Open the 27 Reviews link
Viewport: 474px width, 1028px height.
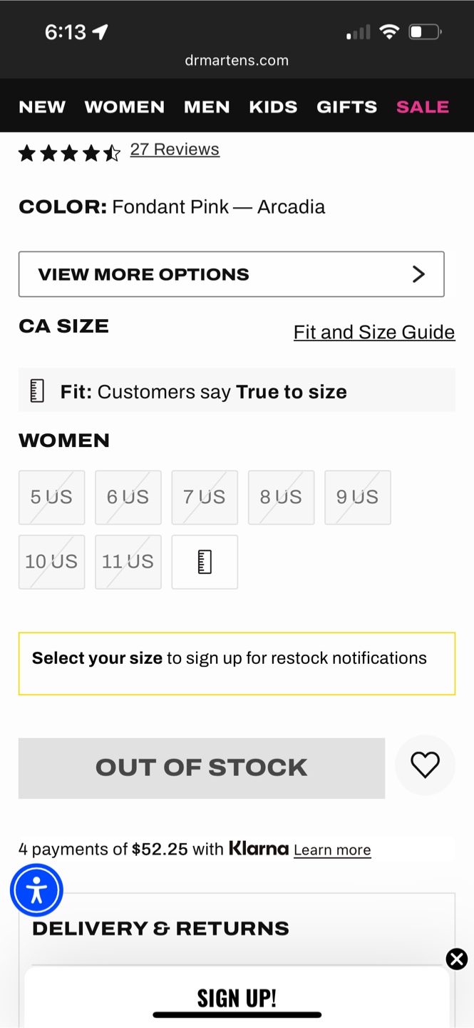pos(175,149)
